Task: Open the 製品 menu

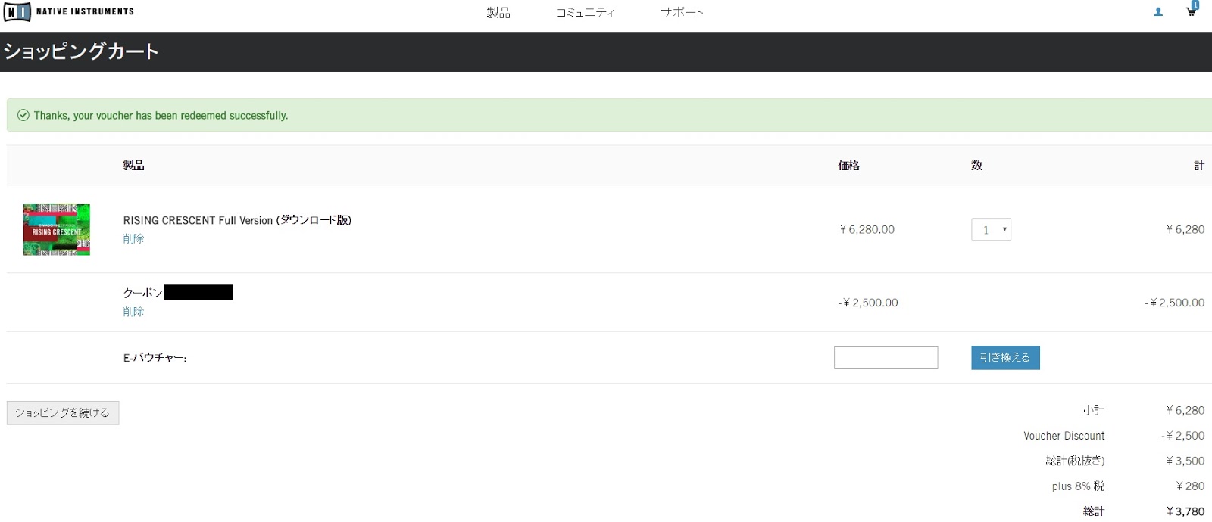Action: pos(498,13)
